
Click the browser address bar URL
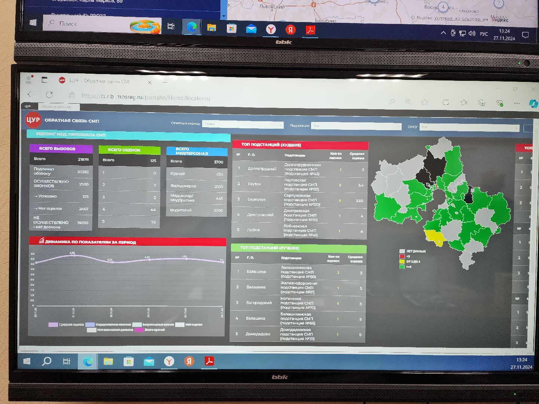pyautogui.click(x=146, y=97)
